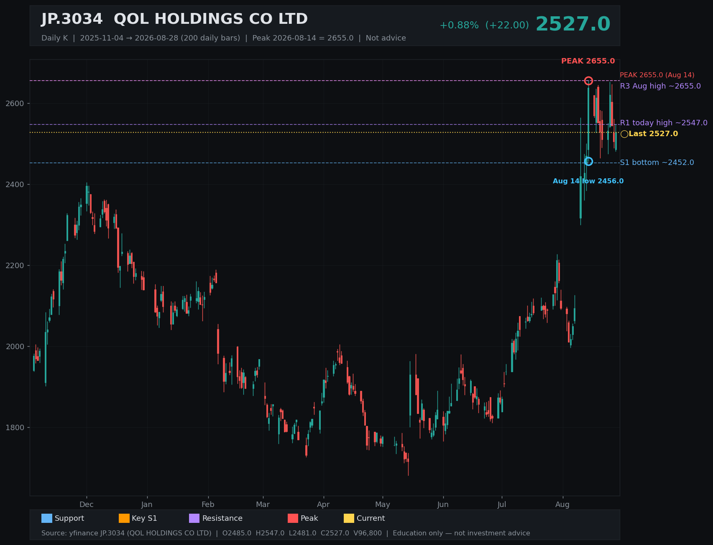The width and height of the screenshot is (713, 545).
Task: Click the purple Resistance legend swatch
Action: 194,518
